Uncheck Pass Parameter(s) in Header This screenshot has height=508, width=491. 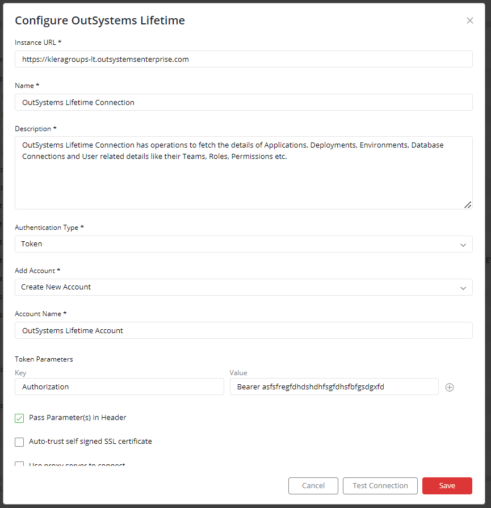19,418
